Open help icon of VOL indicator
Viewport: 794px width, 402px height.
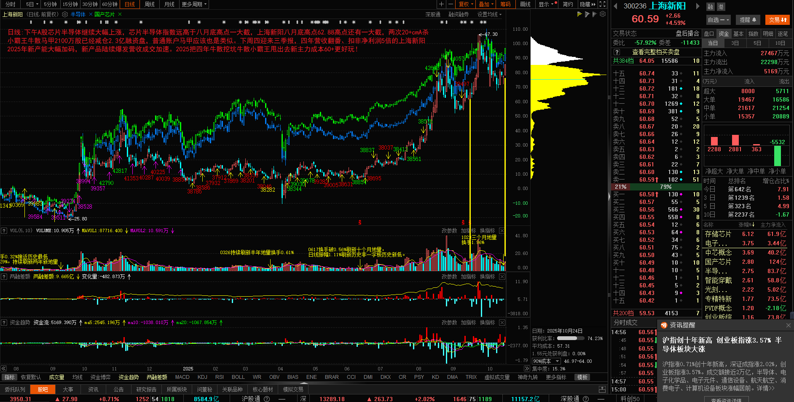pyautogui.click(x=4, y=230)
